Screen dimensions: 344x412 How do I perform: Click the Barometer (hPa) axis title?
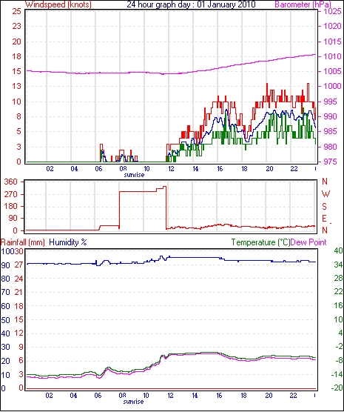point(303,4)
